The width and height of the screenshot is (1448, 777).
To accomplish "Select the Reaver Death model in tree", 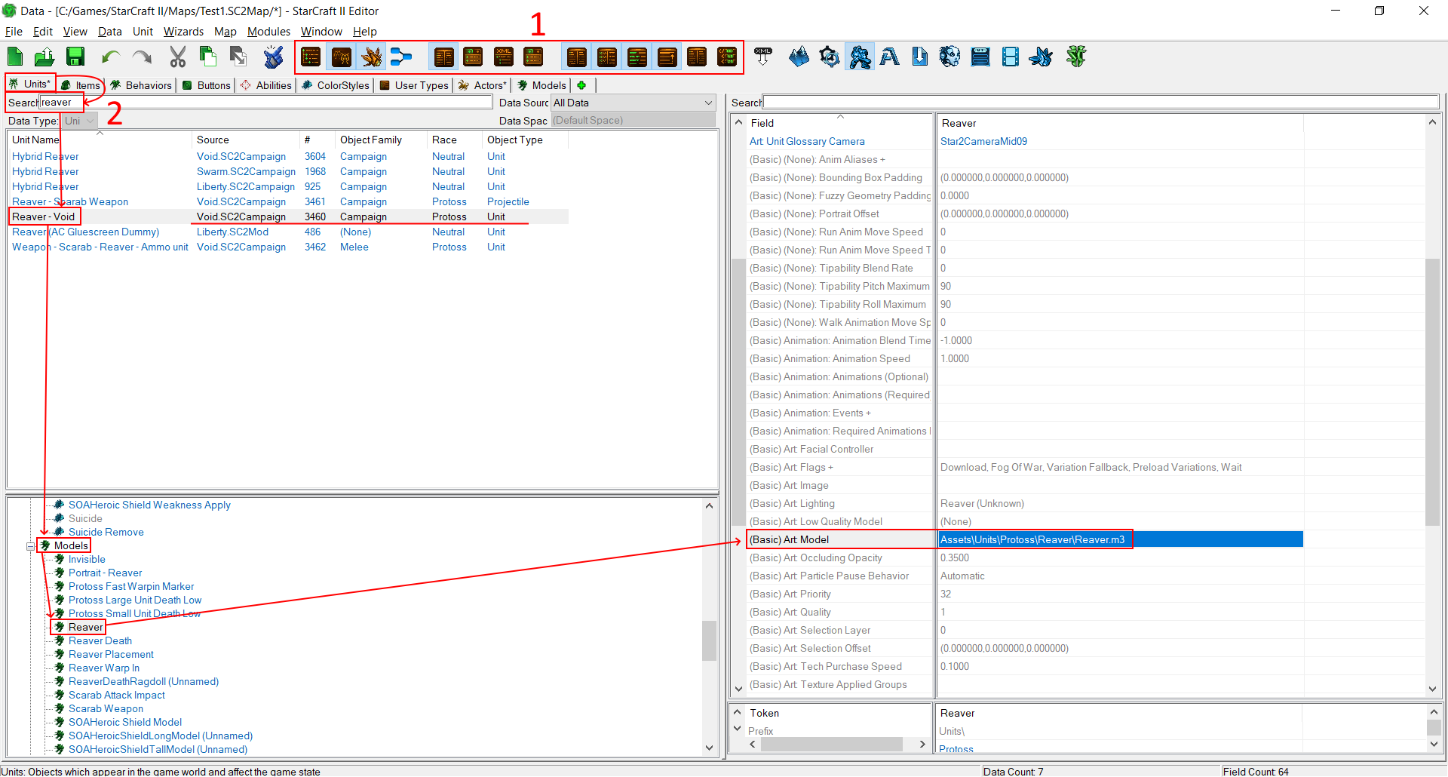I will click(100, 641).
